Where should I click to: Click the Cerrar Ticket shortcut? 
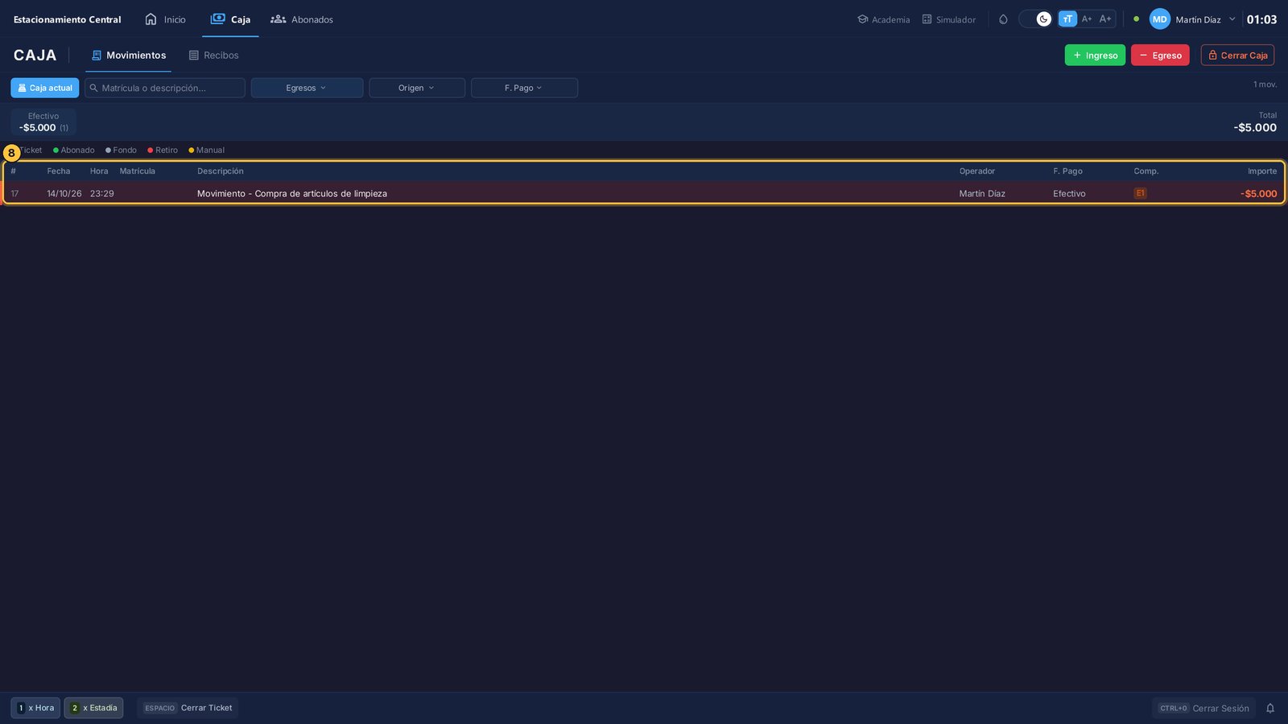[x=188, y=708]
